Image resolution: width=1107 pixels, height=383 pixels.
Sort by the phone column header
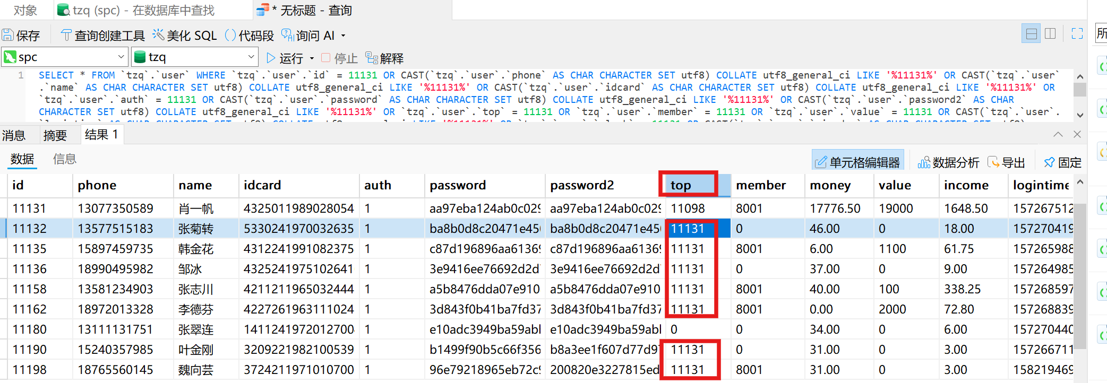pyautogui.click(x=97, y=185)
